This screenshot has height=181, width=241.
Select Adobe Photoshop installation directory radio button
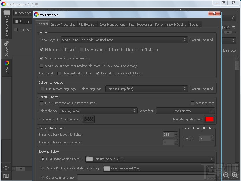click(43, 168)
